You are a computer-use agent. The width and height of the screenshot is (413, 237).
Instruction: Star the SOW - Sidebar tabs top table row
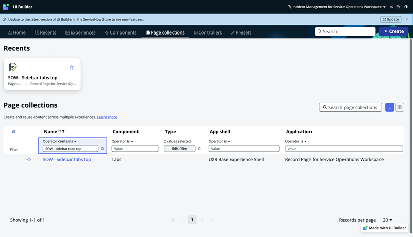pyautogui.click(x=29, y=159)
